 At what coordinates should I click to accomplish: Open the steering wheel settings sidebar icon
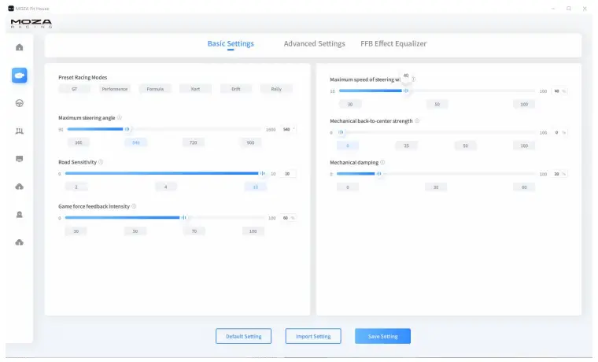19,103
